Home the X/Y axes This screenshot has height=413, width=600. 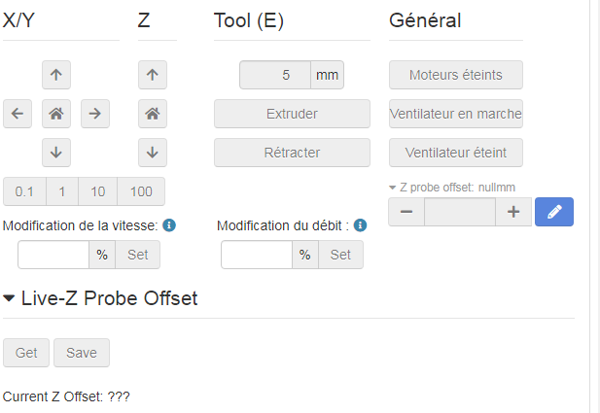tap(56, 114)
